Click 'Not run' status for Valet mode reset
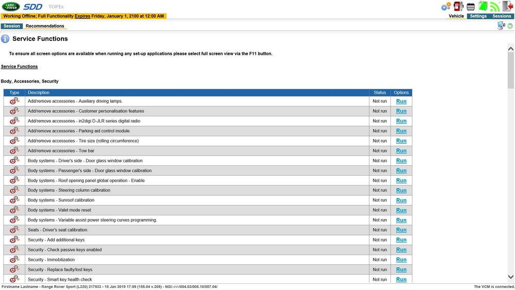This screenshot has height=290, width=515. point(380,210)
